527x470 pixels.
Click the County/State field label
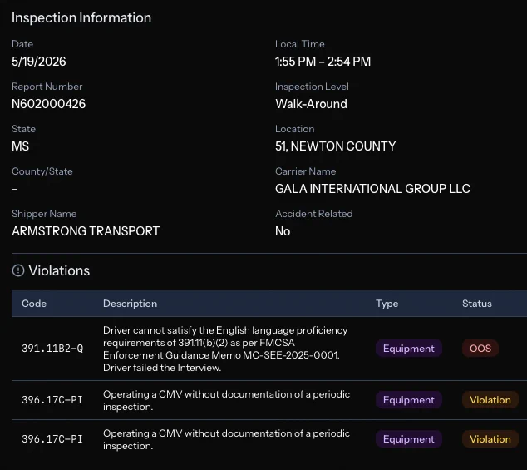pos(42,171)
